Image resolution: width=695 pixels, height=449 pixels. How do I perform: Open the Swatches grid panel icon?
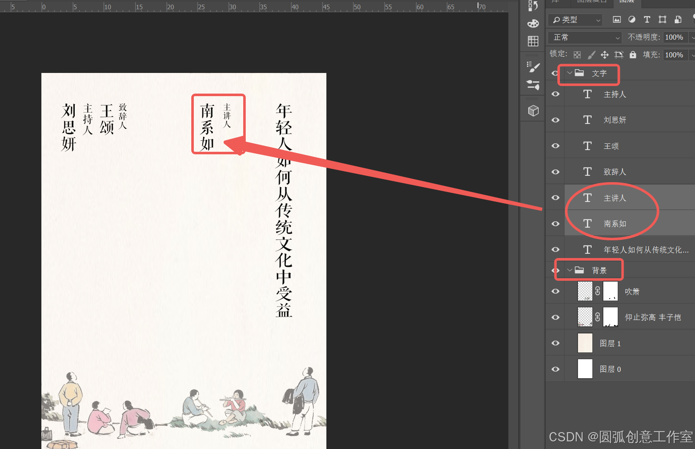pos(533,41)
